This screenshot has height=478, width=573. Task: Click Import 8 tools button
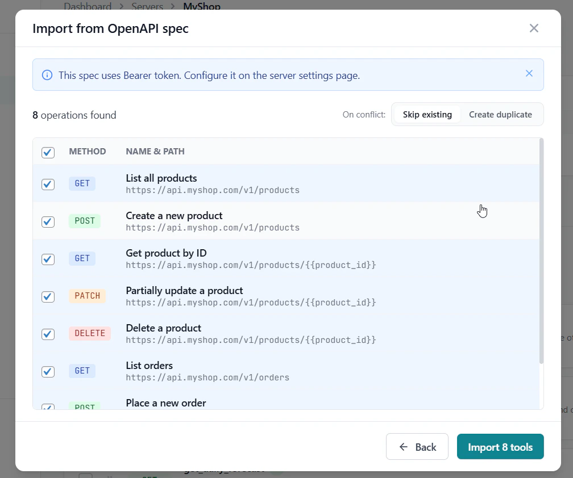pyautogui.click(x=500, y=447)
